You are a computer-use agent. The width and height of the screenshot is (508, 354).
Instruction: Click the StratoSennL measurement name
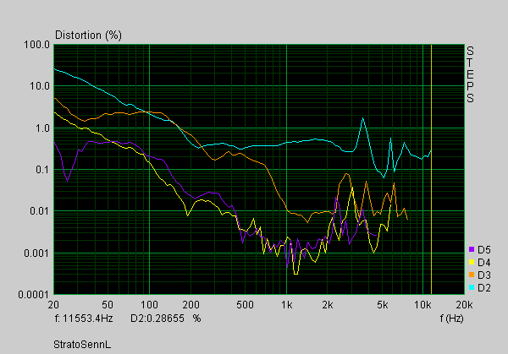click(x=82, y=345)
